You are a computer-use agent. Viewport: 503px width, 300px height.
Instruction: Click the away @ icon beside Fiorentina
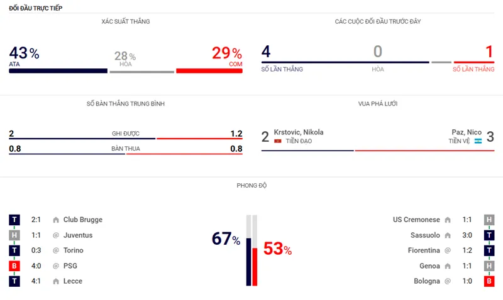click(x=448, y=250)
